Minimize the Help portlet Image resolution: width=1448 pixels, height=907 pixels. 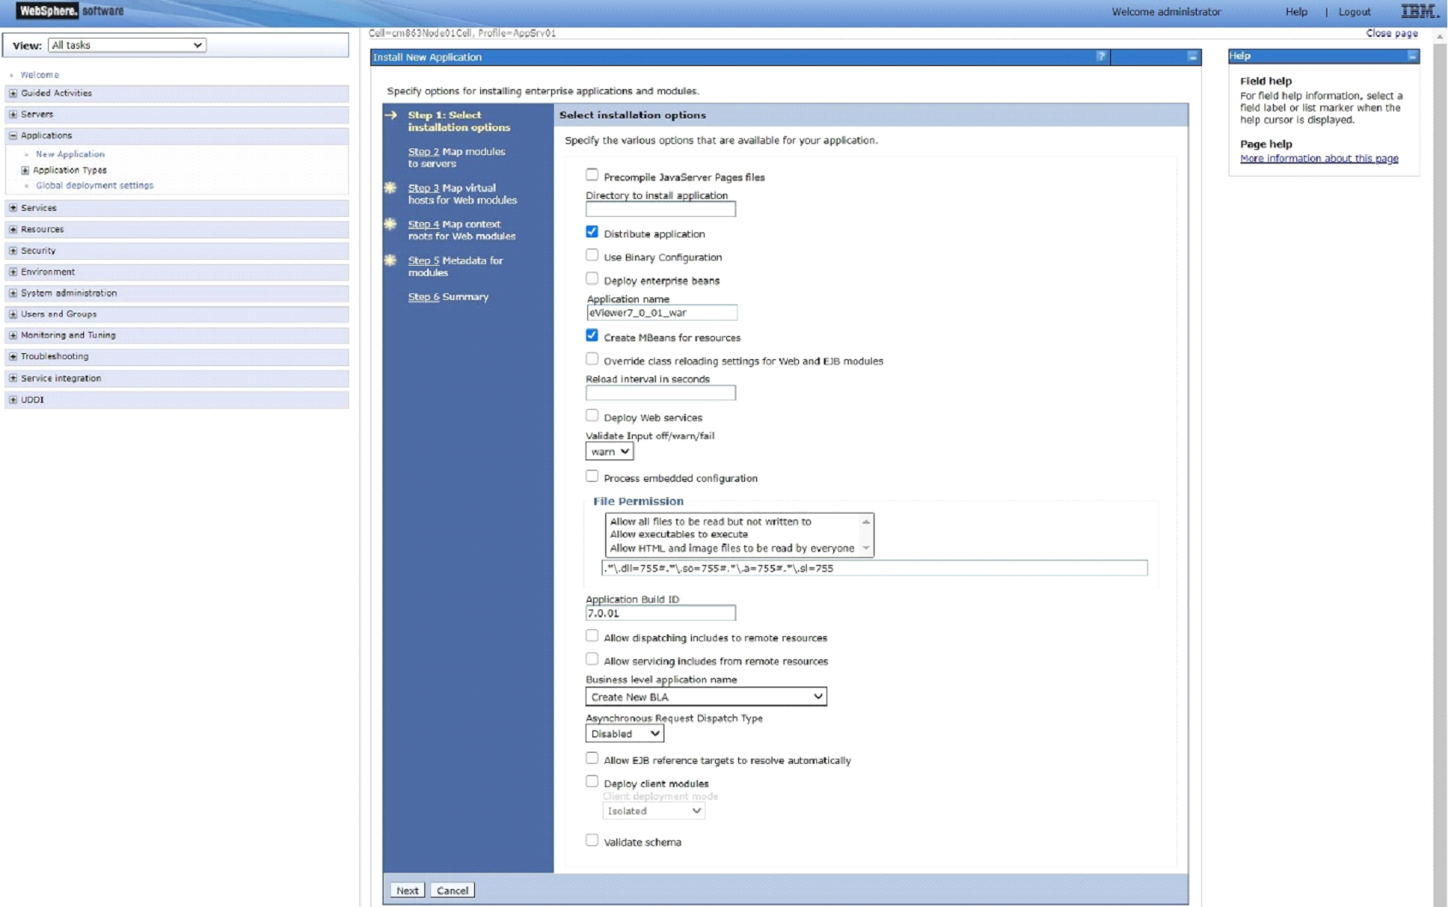1412,56
